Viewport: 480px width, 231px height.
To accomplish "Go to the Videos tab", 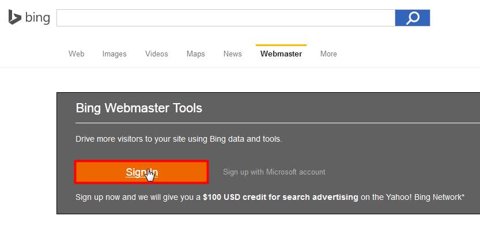I will tap(156, 54).
